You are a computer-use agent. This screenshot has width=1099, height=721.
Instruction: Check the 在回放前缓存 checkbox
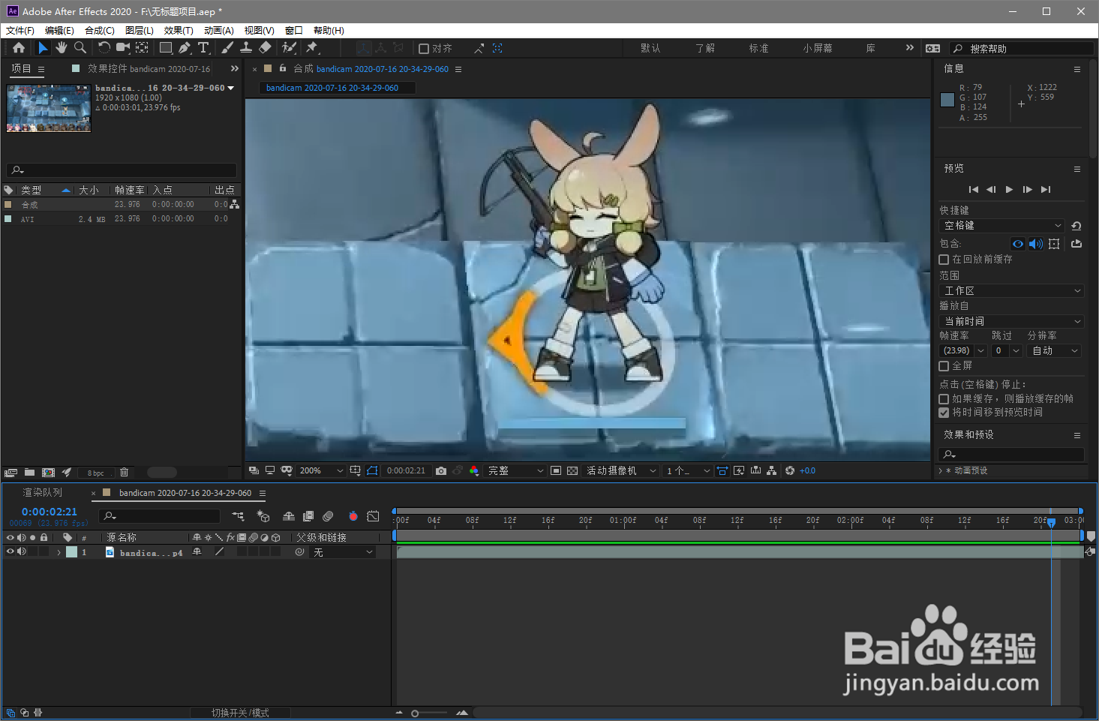click(x=944, y=260)
